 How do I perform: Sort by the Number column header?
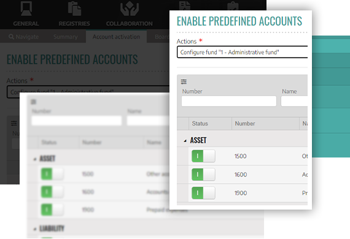point(245,124)
